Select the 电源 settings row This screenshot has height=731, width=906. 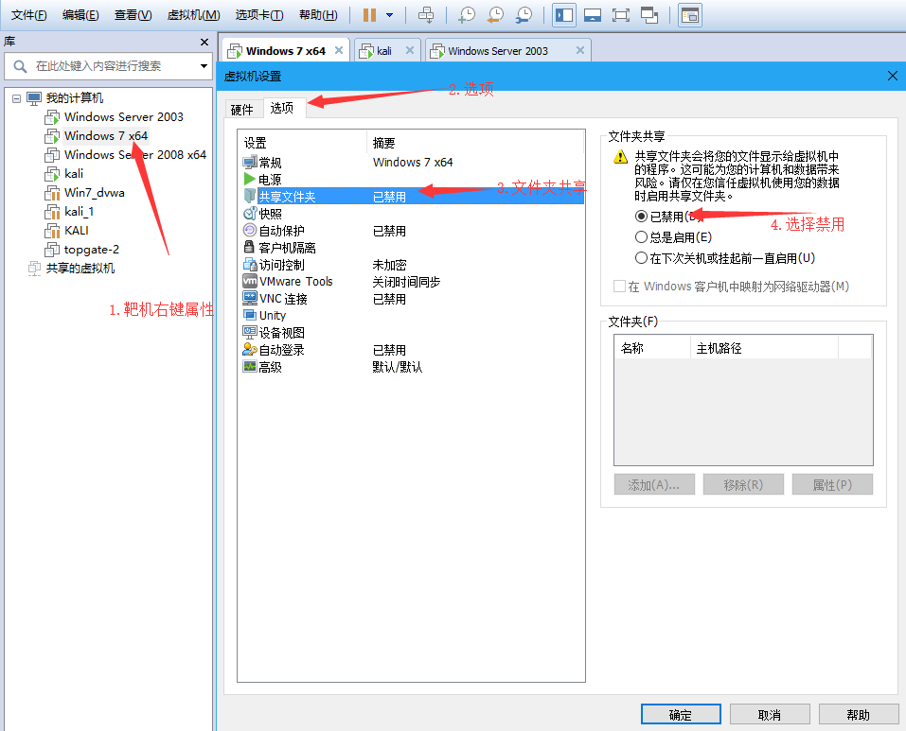[413, 180]
